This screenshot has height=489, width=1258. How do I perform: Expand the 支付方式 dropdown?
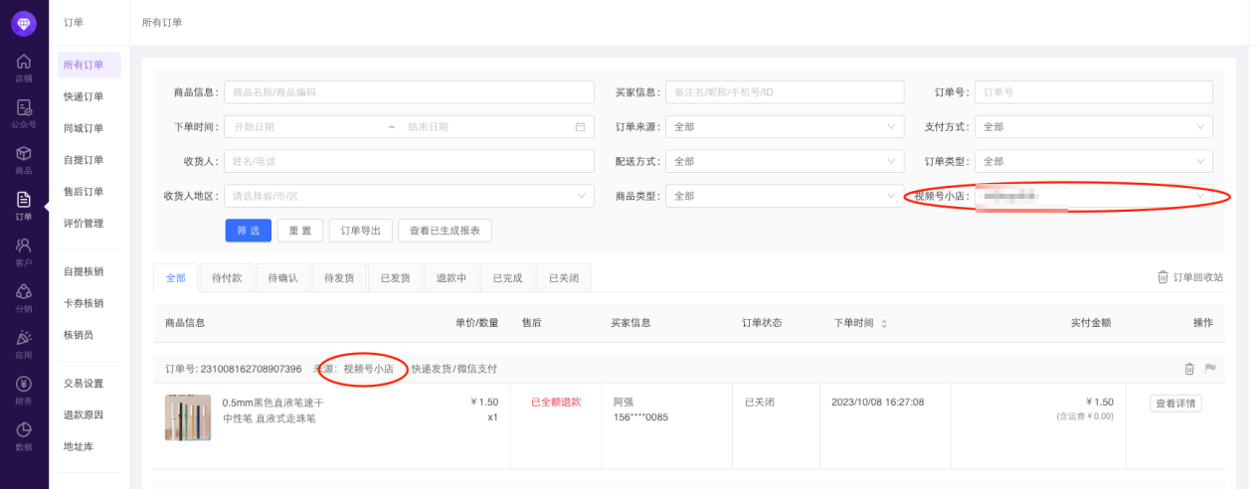[x=1093, y=127]
